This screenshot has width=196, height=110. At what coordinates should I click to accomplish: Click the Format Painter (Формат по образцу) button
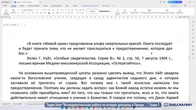click(x=6, y=12)
